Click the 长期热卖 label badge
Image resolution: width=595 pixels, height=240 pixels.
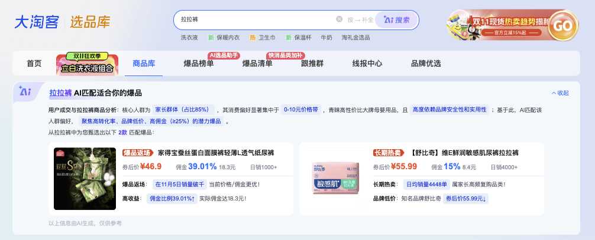[390, 153]
